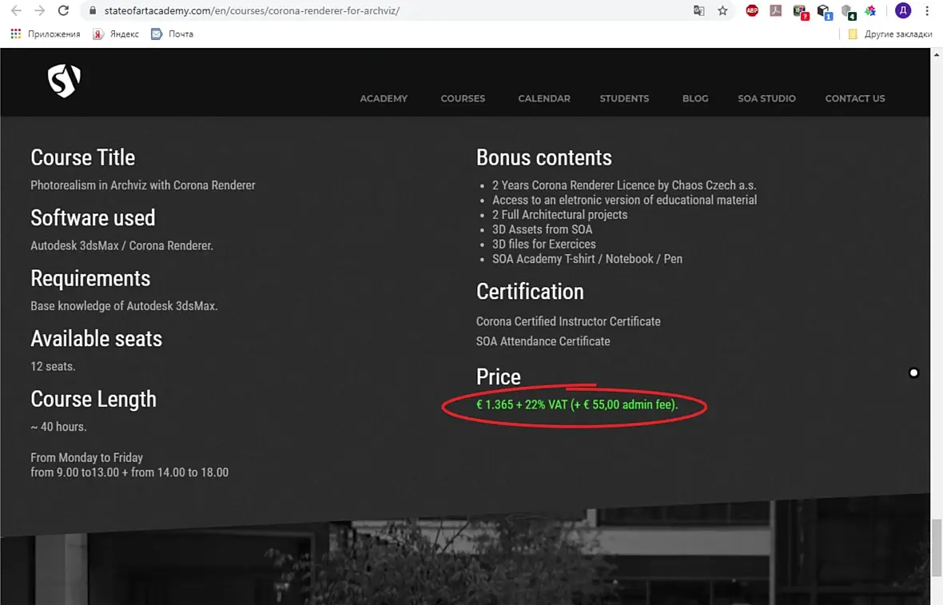
Task: Click the '~ 40 hours.' text
Action: pos(58,427)
